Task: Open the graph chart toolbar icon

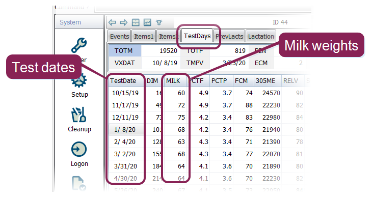Action: pyautogui.click(x=147, y=22)
